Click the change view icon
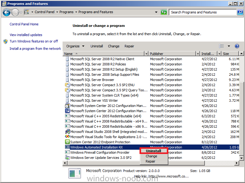Viewport: 245px width, 183px height. (221, 46)
